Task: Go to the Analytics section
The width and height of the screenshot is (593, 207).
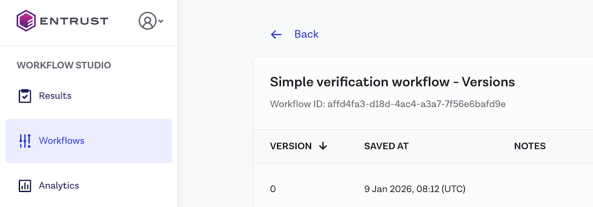Action: pos(88,185)
